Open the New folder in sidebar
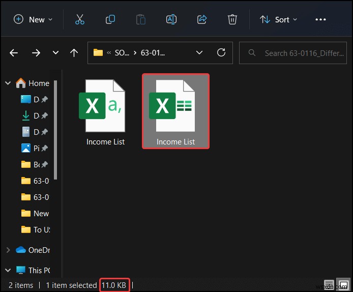 click(35, 214)
